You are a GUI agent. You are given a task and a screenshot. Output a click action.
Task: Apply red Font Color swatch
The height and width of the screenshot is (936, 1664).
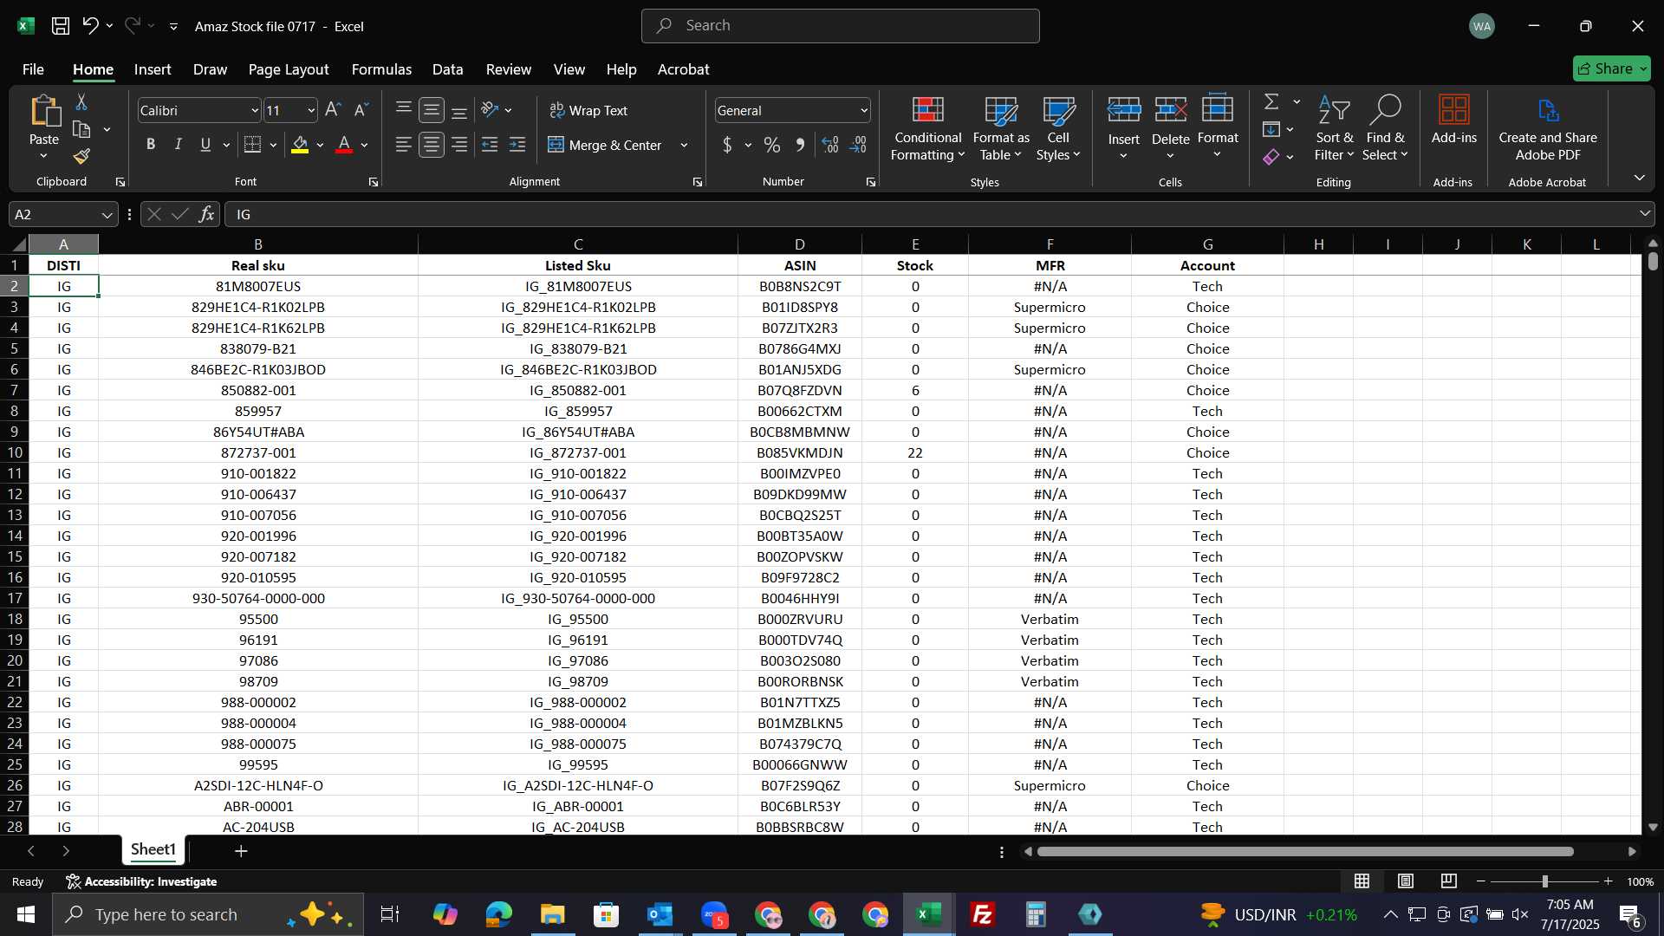tap(344, 145)
